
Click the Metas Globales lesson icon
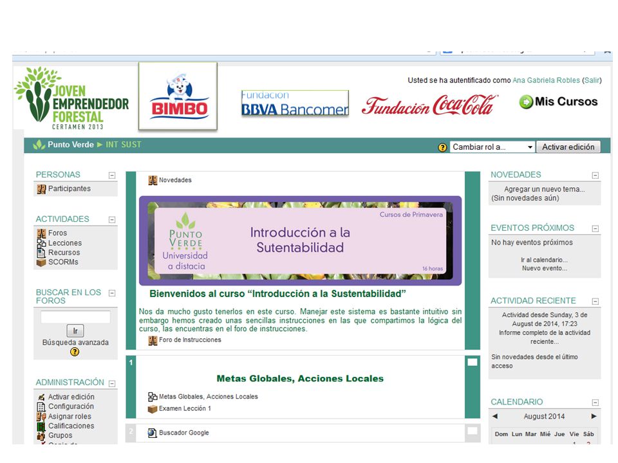click(153, 397)
